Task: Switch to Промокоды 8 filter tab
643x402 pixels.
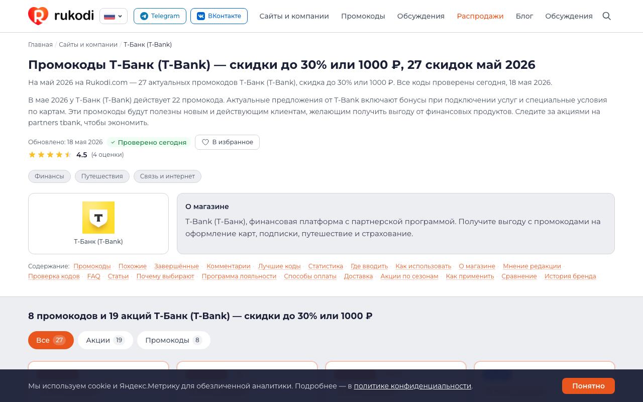Action: coord(174,340)
